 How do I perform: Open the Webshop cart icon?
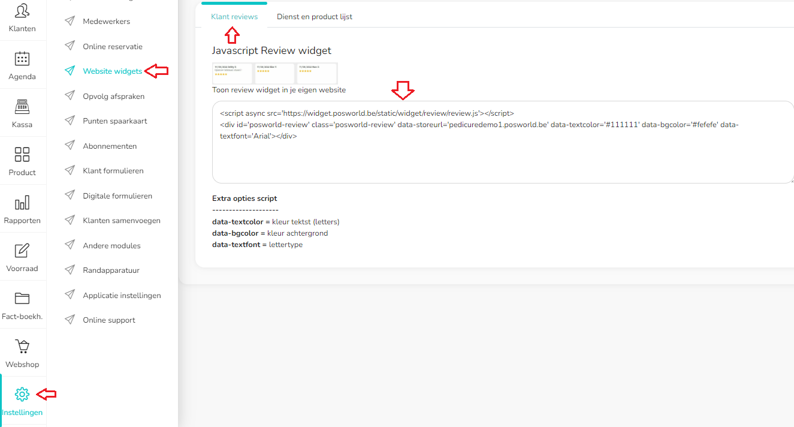pos(22,346)
